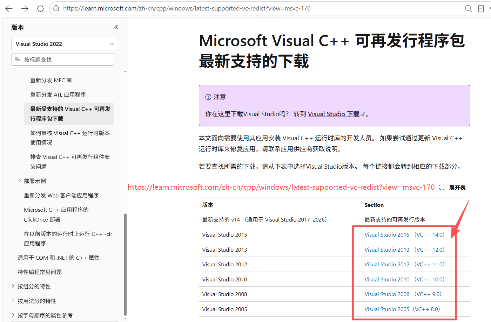Click the sidebar vertical scrollbar thumb
The image size is (491, 322).
(125, 265)
